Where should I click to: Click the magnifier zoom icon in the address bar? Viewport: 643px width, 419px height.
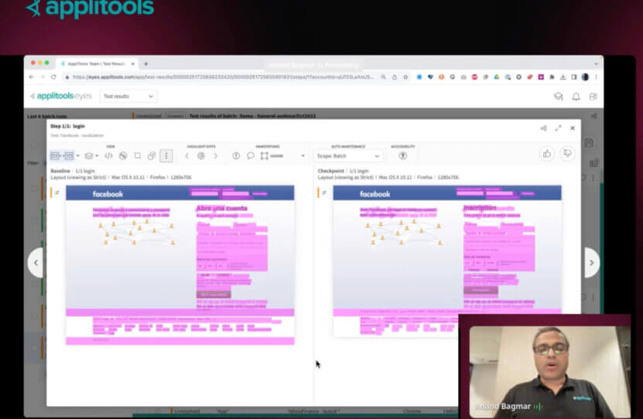point(383,77)
